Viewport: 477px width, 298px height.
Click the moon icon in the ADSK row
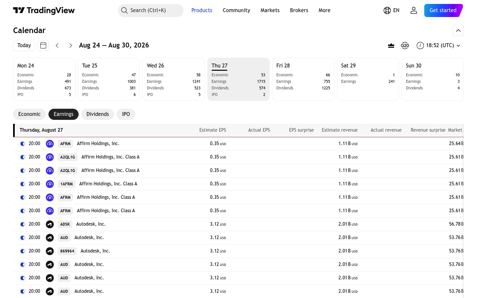point(23,224)
